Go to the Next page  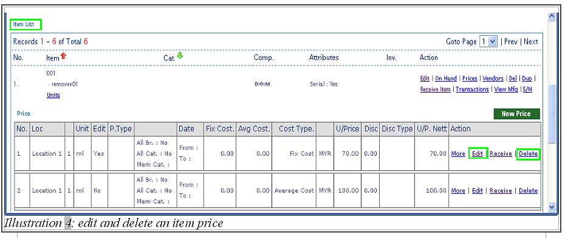(x=531, y=42)
